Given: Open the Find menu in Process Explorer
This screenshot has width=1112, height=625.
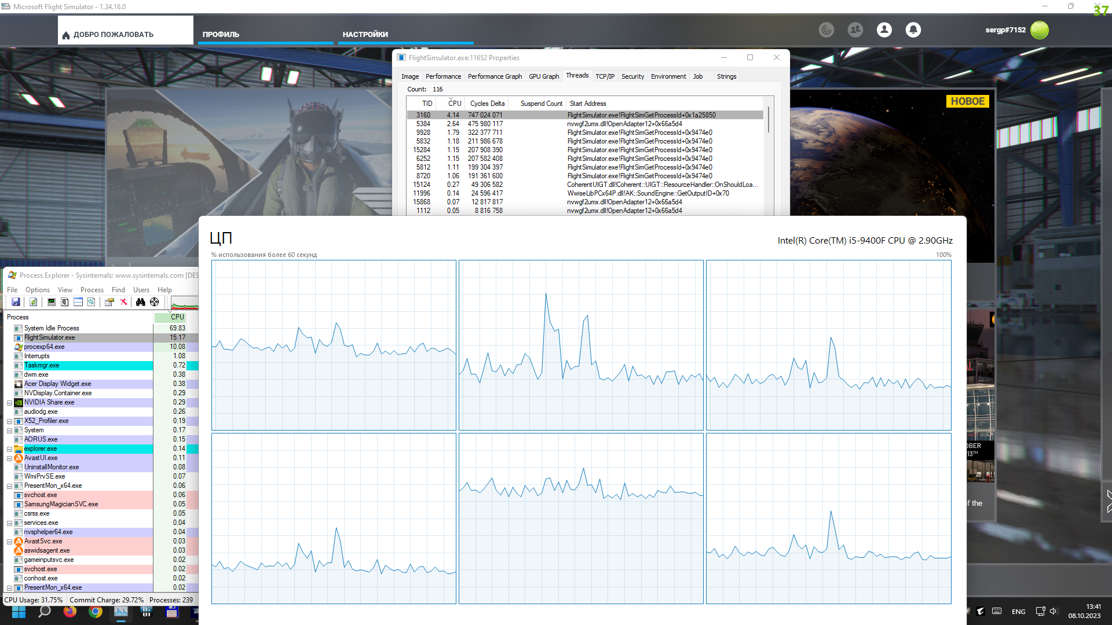Looking at the screenshot, I should [x=118, y=290].
